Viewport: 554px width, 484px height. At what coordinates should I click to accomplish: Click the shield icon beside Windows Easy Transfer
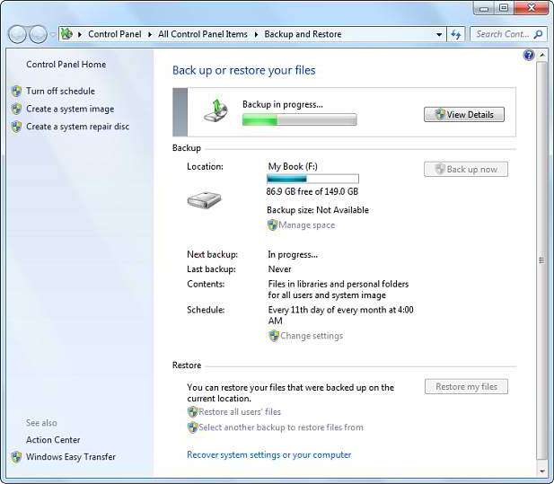tap(16, 457)
